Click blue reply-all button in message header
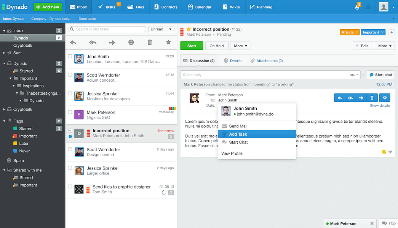This screenshot has height=228, width=398. click(x=350, y=98)
